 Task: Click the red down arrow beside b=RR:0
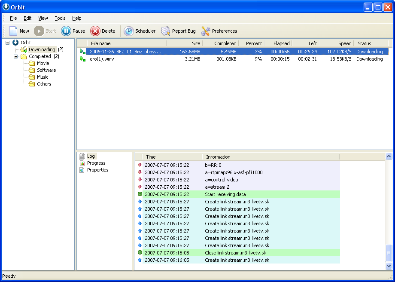140,165
